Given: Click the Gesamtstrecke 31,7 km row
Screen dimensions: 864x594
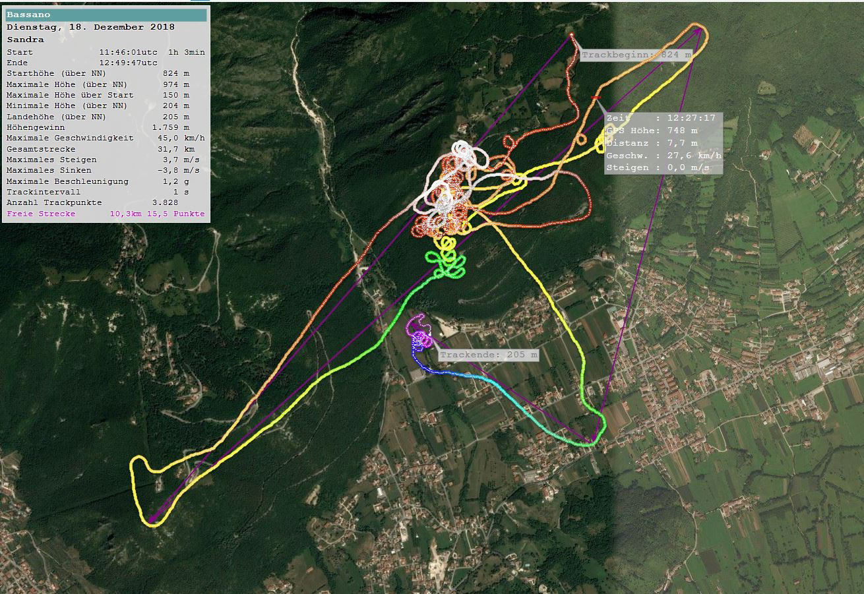Looking at the screenshot, I should click(106, 149).
